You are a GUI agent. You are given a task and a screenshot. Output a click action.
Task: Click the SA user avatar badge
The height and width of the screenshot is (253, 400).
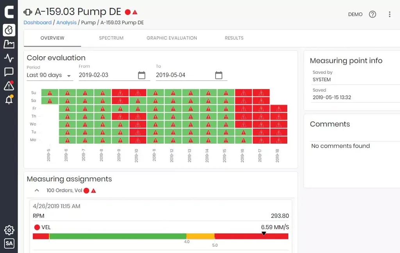pos(9,244)
